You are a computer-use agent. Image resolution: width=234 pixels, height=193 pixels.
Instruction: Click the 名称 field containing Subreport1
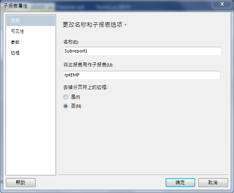[x=142, y=51]
